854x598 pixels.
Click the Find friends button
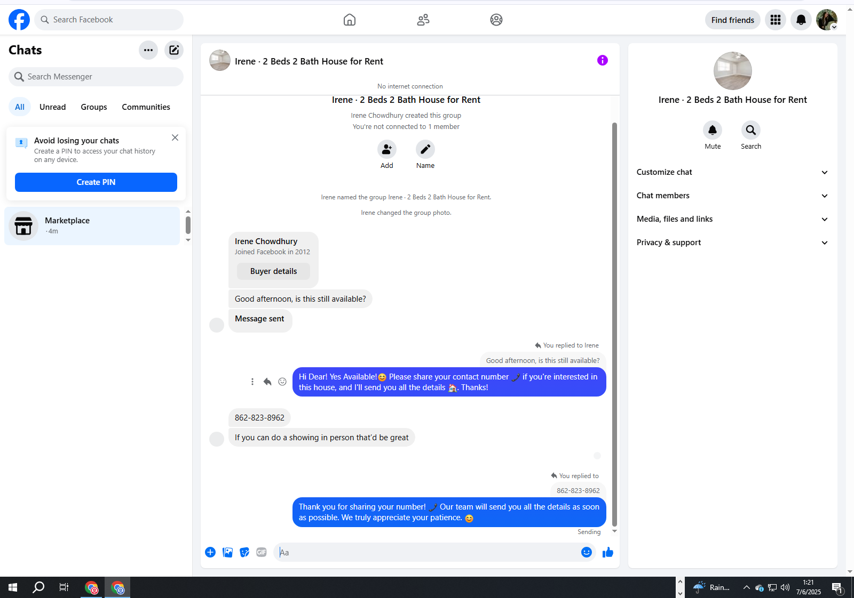[x=733, y=20]
